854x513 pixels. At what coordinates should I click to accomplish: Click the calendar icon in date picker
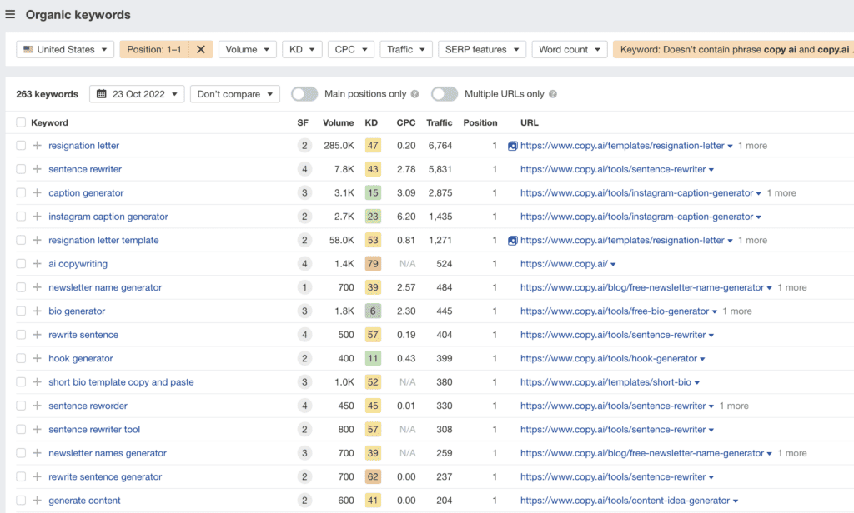102,94
